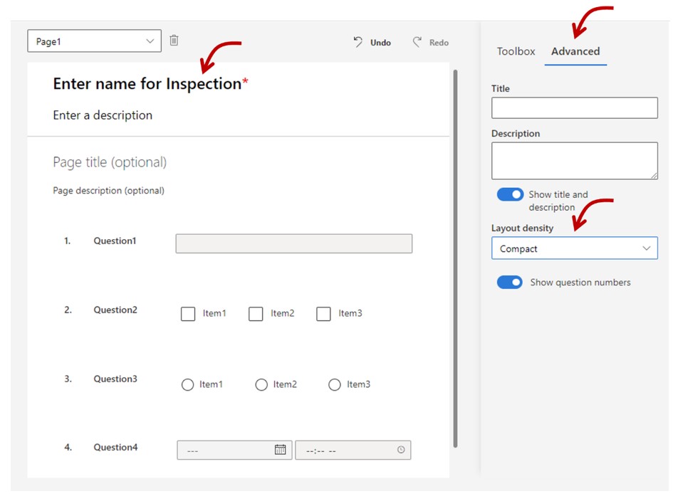Click the Enter a description text
This screenshot has width=673, height=496.
click(x=103, y=115)
